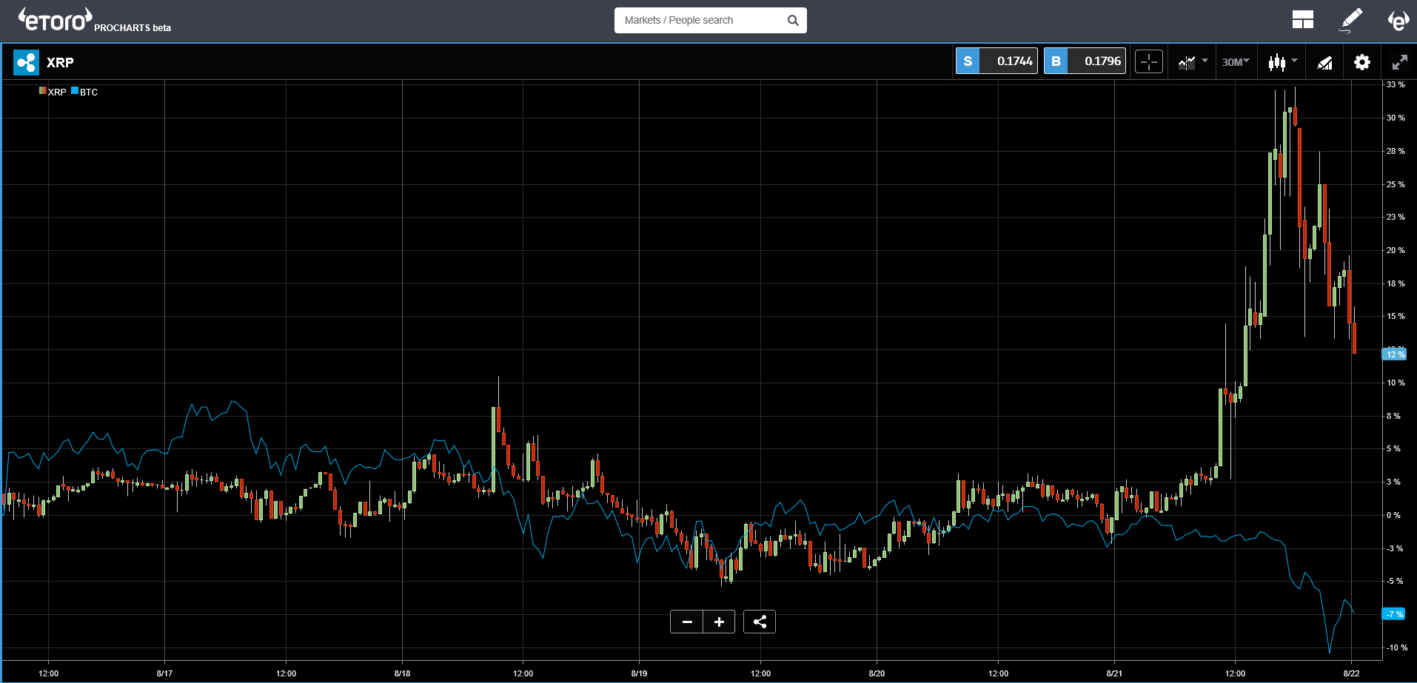Viewport: 1417px width, 683px height.
Task: Open chart settings gear
Action: pyautogui.click(x=1362, y=62)
